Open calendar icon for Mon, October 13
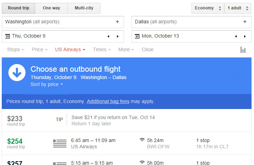 [x=137, y=36]
